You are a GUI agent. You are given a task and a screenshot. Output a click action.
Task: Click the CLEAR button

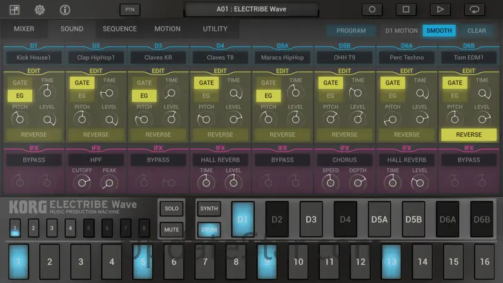pos(477,30)
